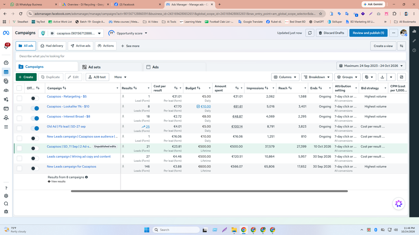Image resolution: width=419 pixels, height=235 pixels.
Task: Open the Cazapisos - Interest Broad - $8 campaign link
Action: pos(68,116)
